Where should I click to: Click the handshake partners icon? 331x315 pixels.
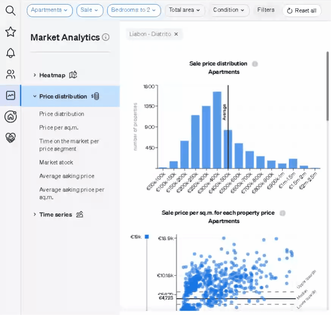[11, 138]
